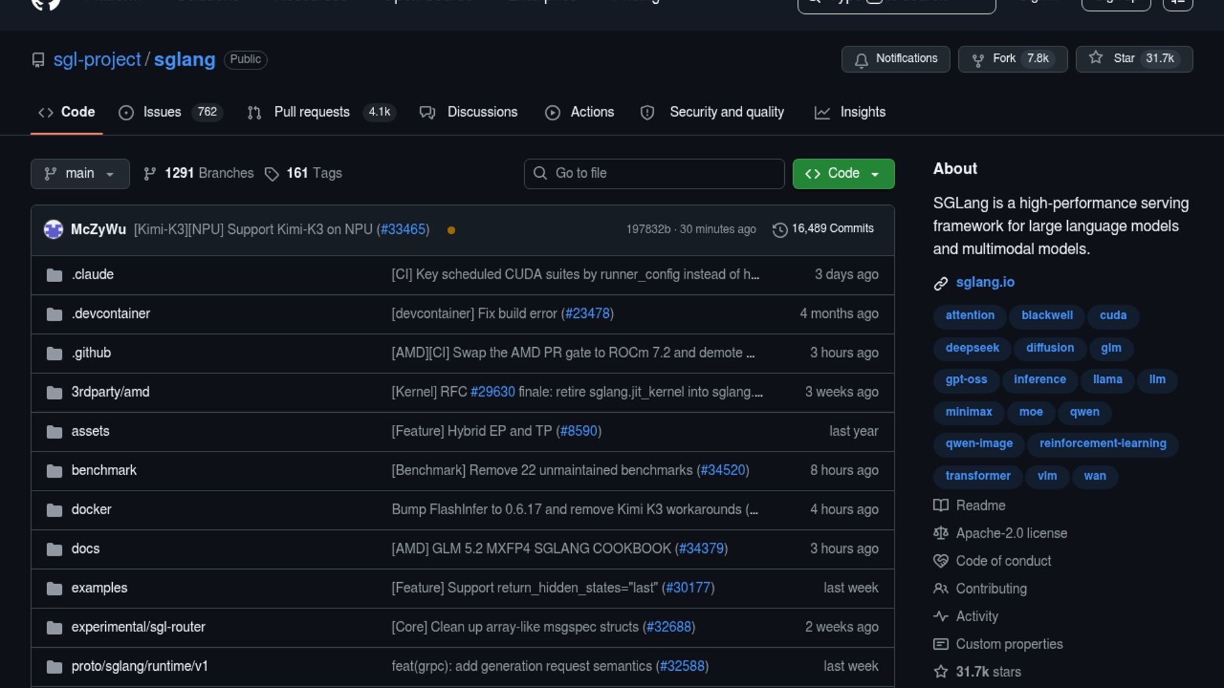Screen dimensions: 1224x688
Task: Click the Contributing people icon
Action: (941, 589)
